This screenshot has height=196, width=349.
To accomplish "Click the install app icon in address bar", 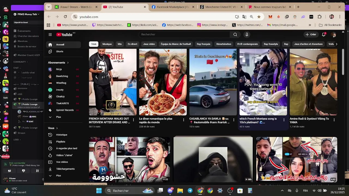I will coord(237,17).
